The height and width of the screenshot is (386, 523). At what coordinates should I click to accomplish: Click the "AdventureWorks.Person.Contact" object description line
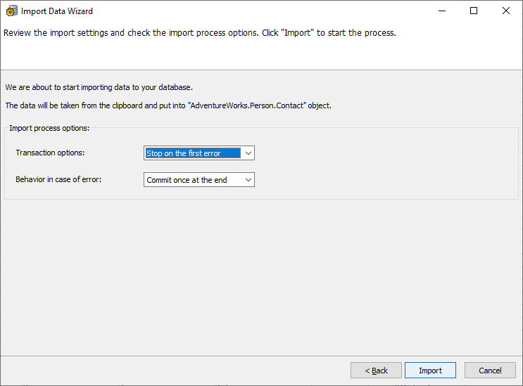point(168,105)
